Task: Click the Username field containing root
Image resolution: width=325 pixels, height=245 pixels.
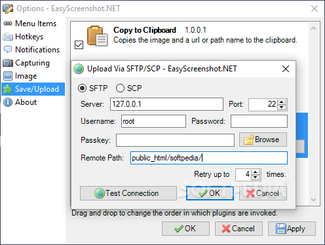Action: [x=153, y=121]
